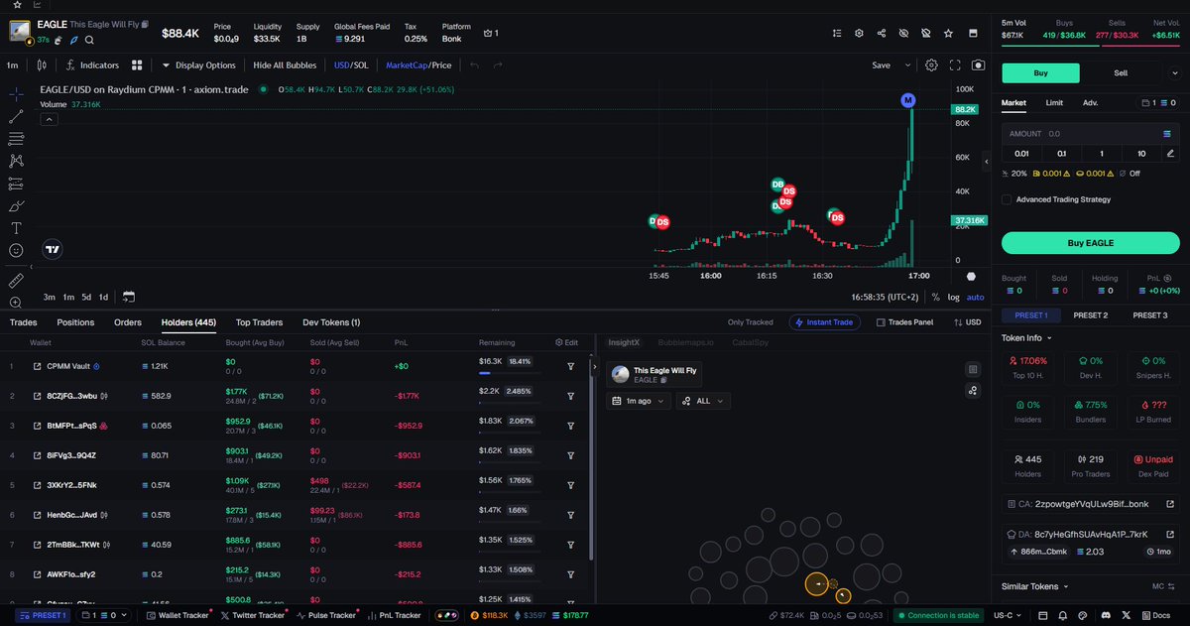Open the Trades Panel
Viewport: 1190px width, 626px height.
[x=903, y=322]
